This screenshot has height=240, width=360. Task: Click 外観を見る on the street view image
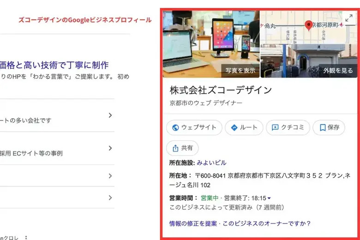(338, 71)
